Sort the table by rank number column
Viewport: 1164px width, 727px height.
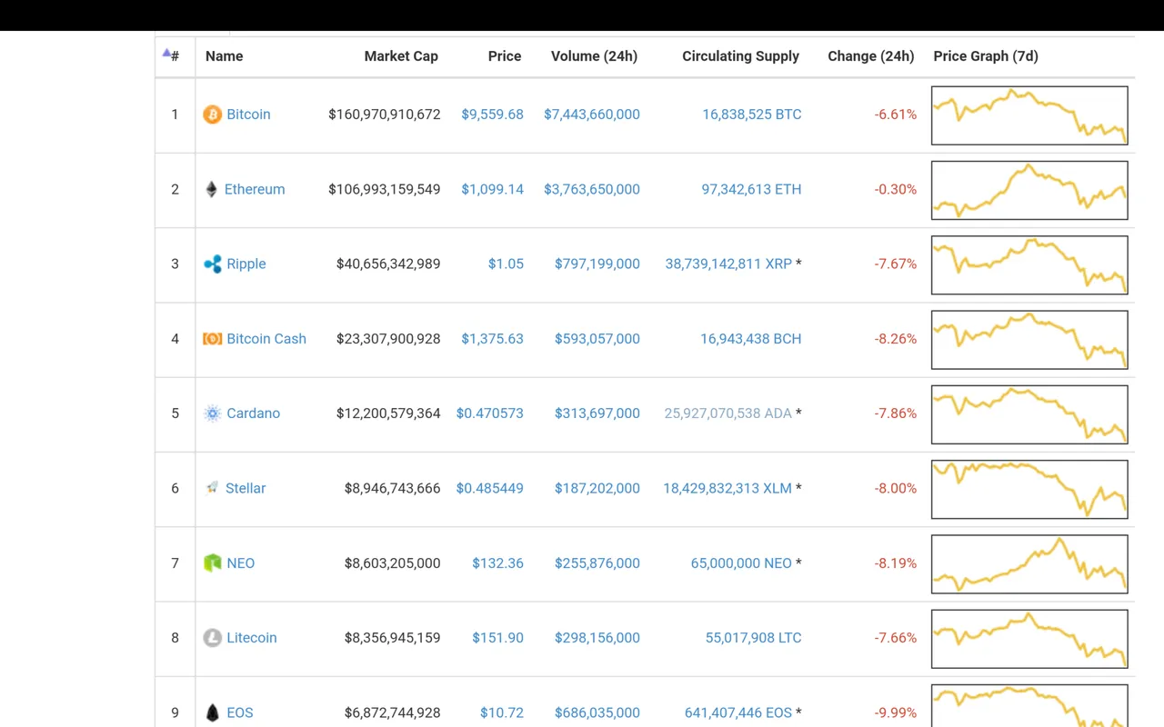tap(171, 56)
